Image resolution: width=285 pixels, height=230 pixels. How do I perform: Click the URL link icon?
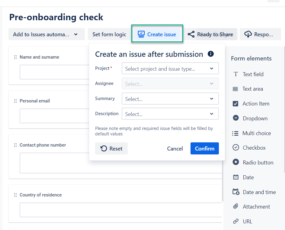tap(236, 221)
